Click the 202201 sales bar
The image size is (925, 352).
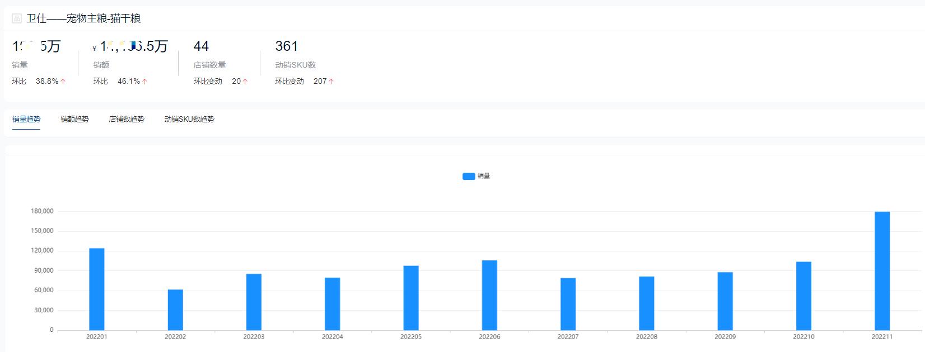click(97, 289)
